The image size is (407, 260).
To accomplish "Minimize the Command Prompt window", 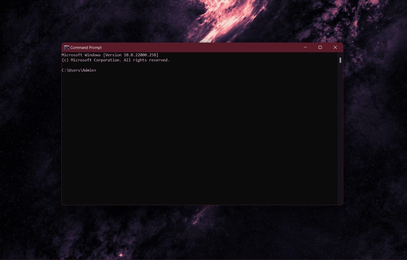I will (305, 48).
